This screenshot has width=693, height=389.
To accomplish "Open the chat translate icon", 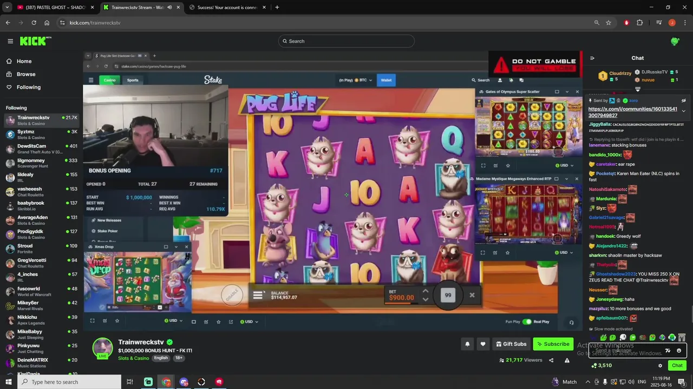I will (x=668, y=351).
